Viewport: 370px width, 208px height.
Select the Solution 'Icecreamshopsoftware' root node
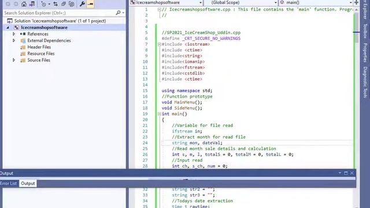tap(60, 21)
